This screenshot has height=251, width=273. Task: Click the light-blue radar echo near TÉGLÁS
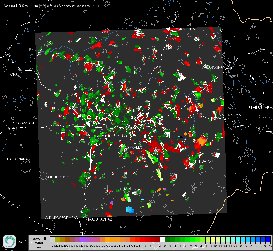point(130,210)
